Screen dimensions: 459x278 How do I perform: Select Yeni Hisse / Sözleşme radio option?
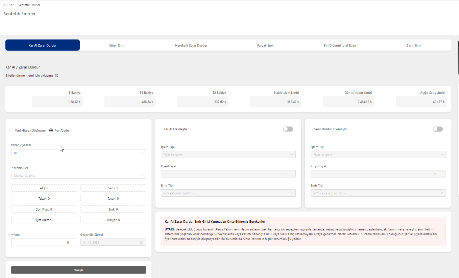[11, 131]
